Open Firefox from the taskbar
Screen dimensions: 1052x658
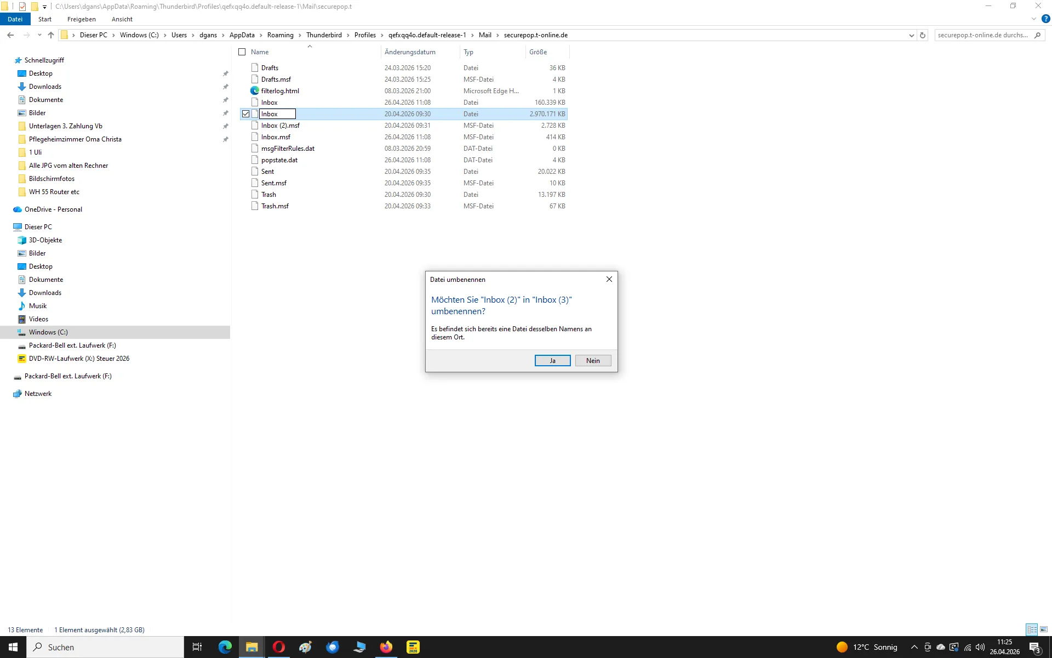386,647
